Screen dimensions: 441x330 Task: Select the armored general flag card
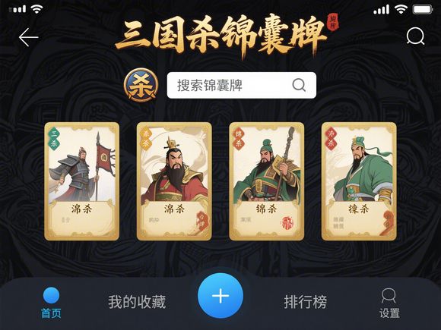coord(82,181)
